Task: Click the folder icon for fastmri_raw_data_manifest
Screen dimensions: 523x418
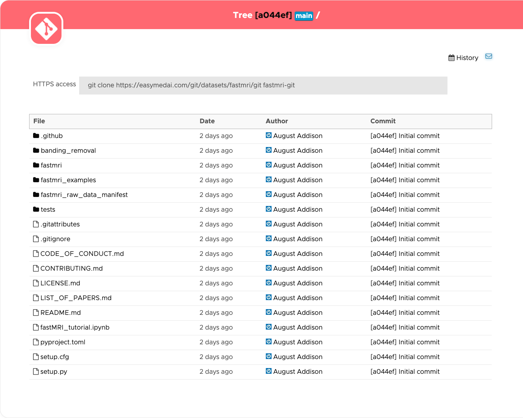Action: pos(36,194)
